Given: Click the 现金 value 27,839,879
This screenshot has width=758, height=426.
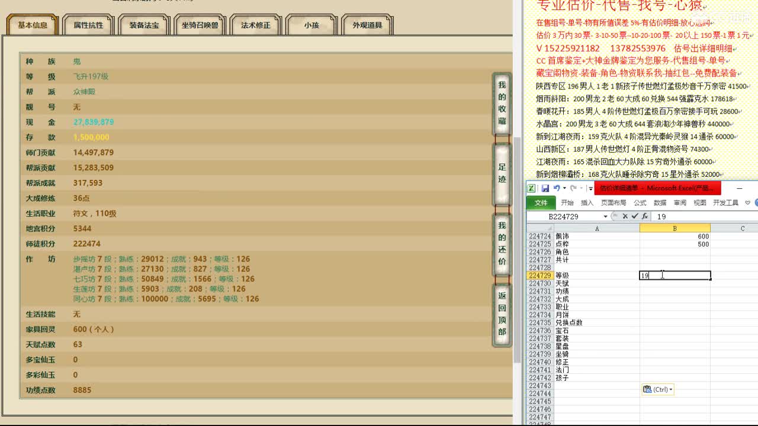Looking at the screenshot, I should pyautogui.click(x=94, y=122).
